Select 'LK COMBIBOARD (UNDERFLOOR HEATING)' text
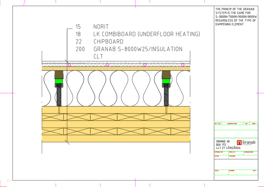The width and height of the screenshot is (264, 187). [147, 34]
